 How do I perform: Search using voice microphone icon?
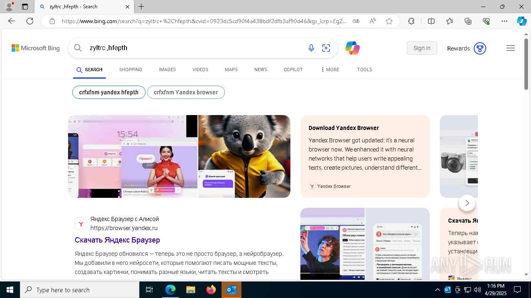click(311, 48)
